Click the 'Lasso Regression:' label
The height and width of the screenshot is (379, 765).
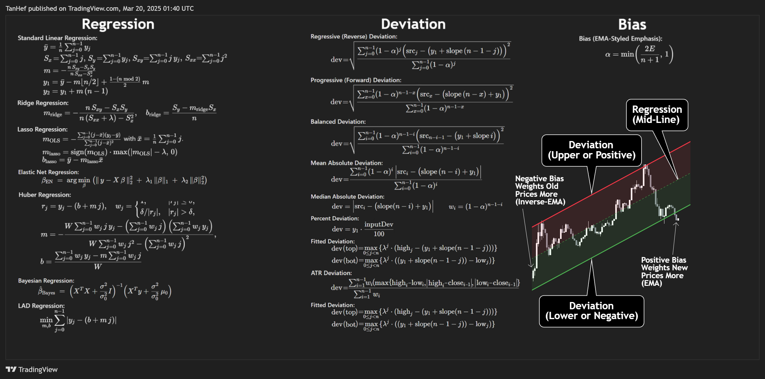[43, 129]
